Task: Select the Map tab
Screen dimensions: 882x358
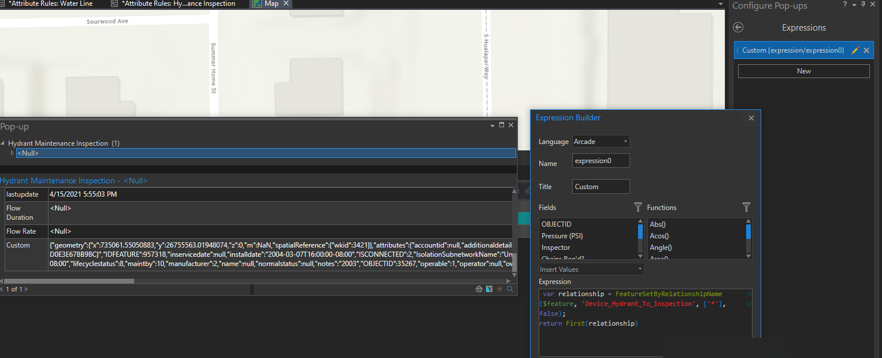Action: 271,4
